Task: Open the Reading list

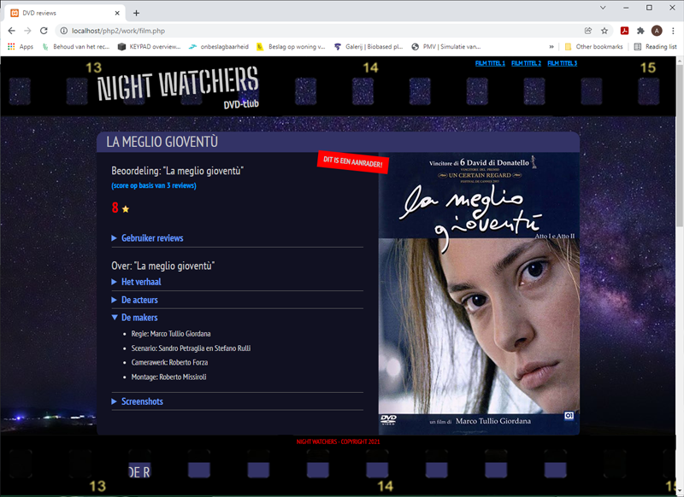Action: point(655,47)
